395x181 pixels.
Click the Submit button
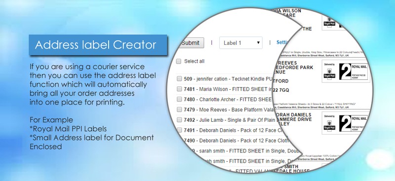point(191,43)
